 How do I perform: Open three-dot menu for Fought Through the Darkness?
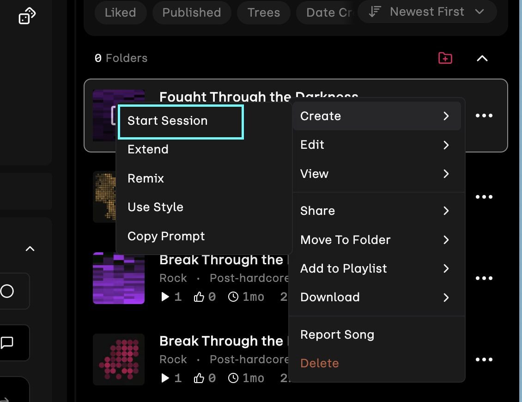click(x=484, y=116)
